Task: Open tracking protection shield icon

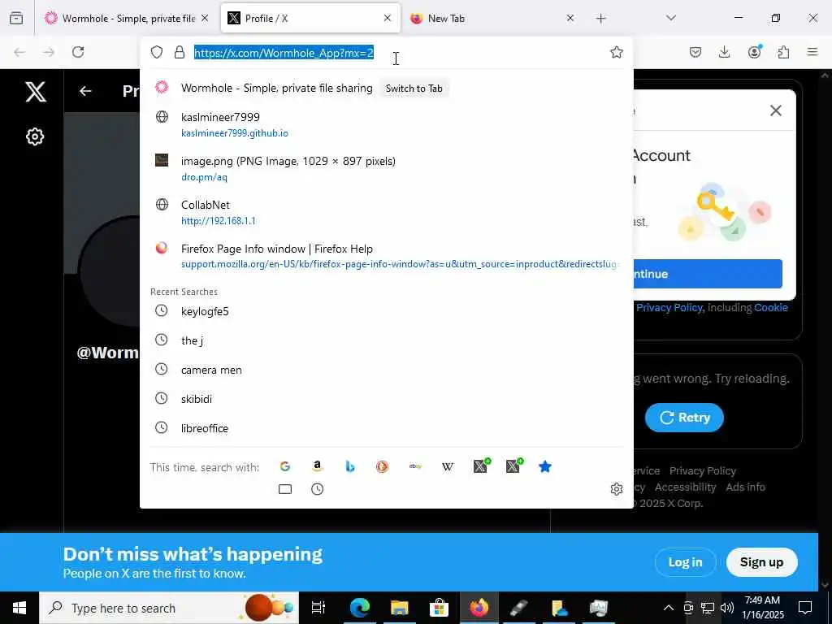Action: pos(157,52)
